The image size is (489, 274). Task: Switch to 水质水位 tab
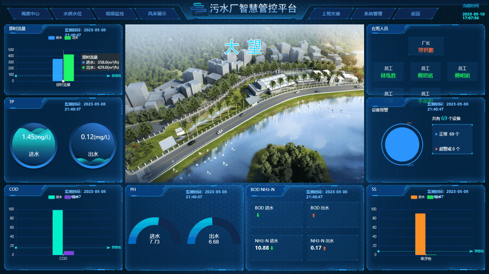(73, 14)
